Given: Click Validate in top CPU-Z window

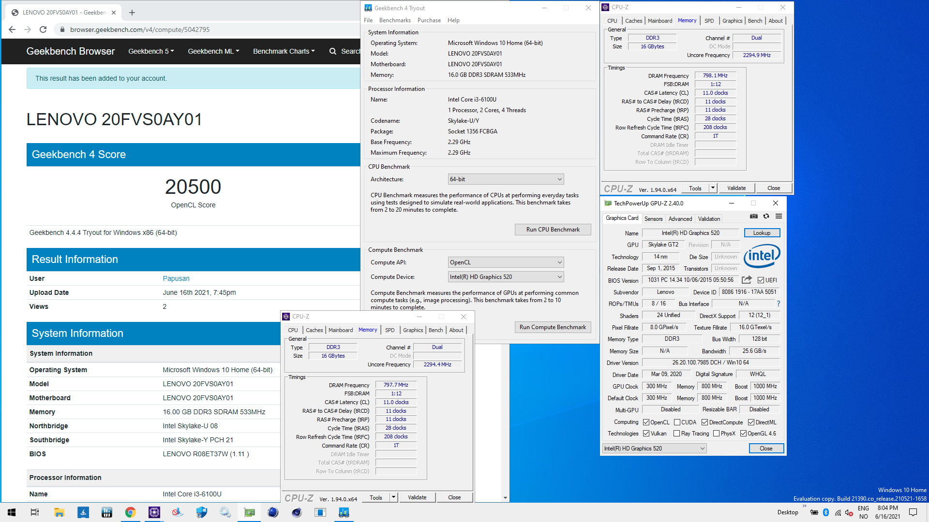Looking at the screenshot, I should (736, 188).
